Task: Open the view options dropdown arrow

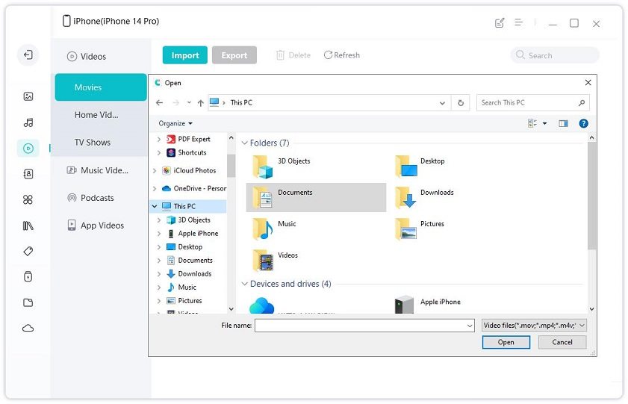Action: 544,123
